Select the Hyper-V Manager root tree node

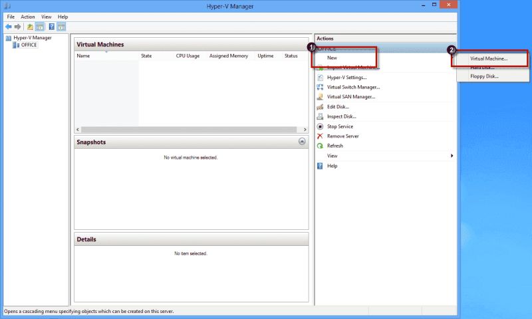coord(33,38)
